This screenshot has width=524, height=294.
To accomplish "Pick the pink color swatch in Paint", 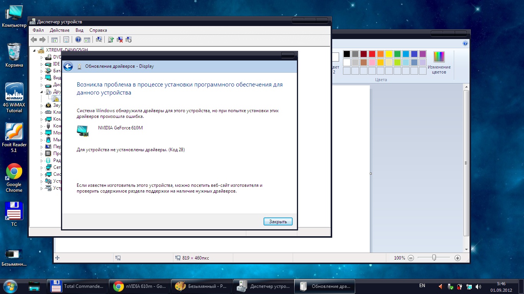I will point(372,62).
